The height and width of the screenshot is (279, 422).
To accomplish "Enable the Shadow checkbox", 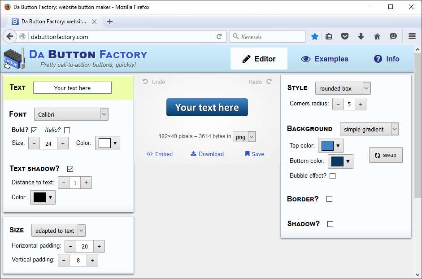I will [x=330, y=224].
